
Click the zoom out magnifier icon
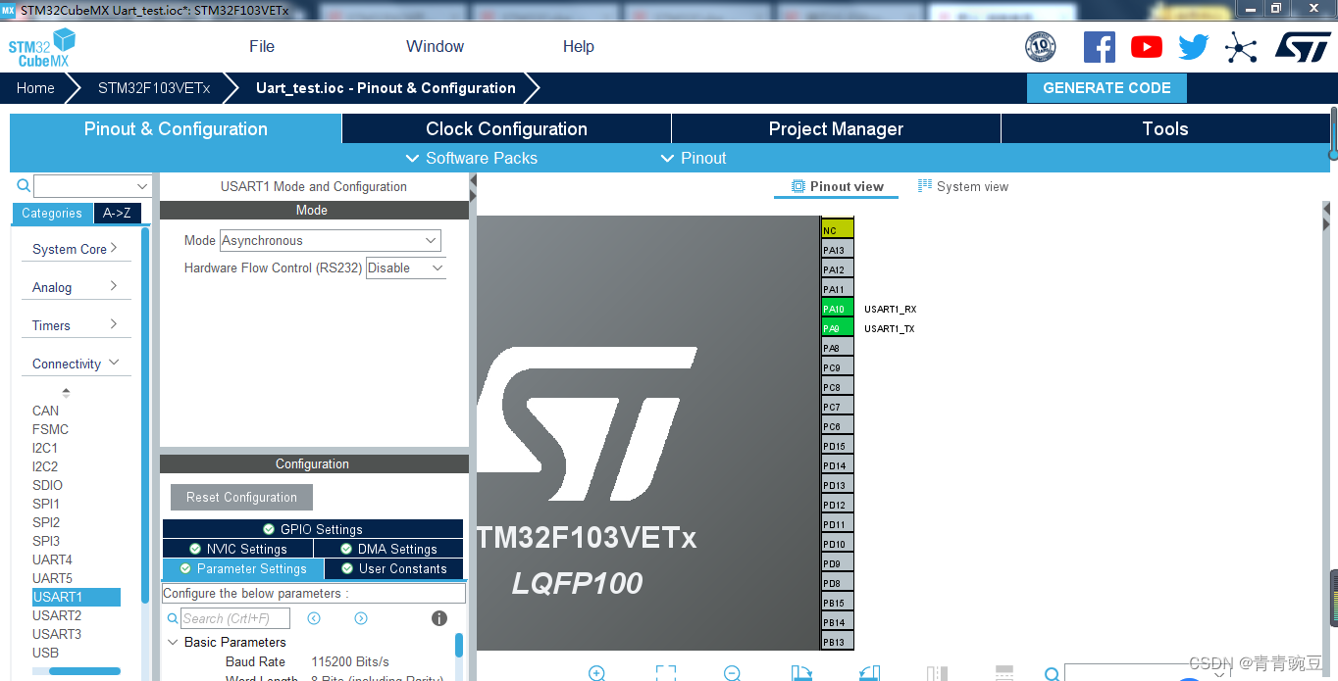tap(732, 673)
